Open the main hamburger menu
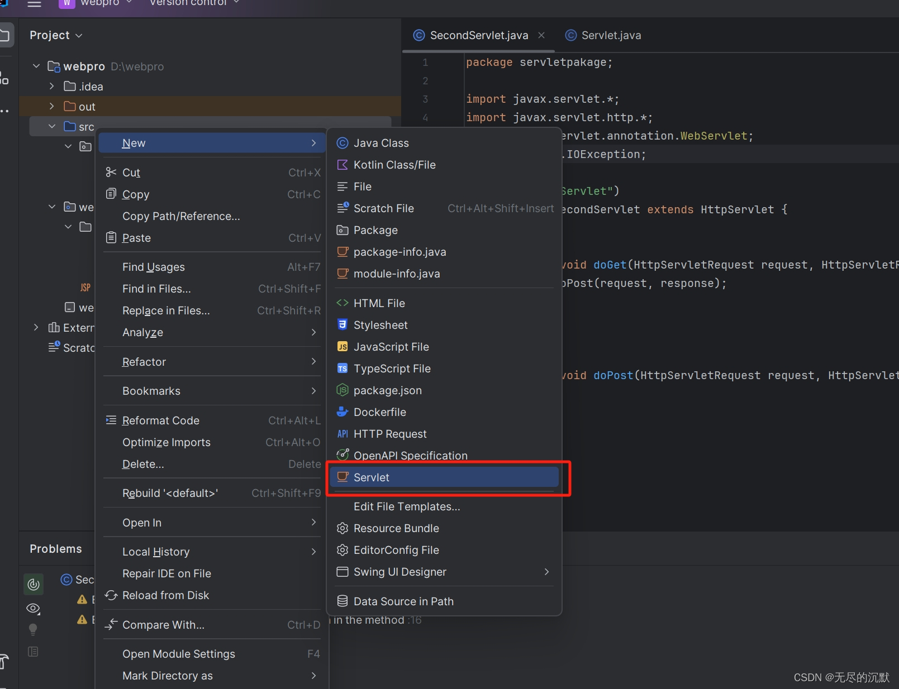The width and height of the screenshot is (899, 689). tap(35, 3)
